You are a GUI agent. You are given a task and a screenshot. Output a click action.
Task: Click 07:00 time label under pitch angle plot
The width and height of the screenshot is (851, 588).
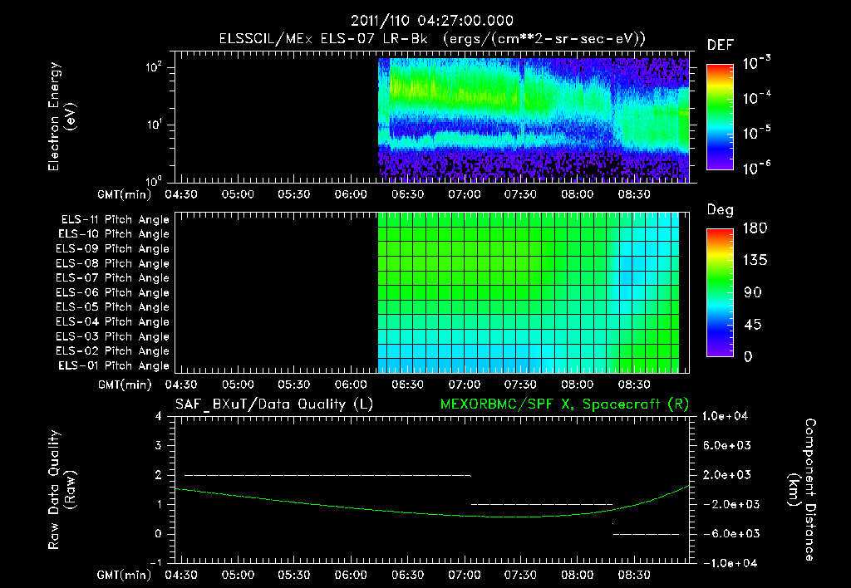[464, 385]
